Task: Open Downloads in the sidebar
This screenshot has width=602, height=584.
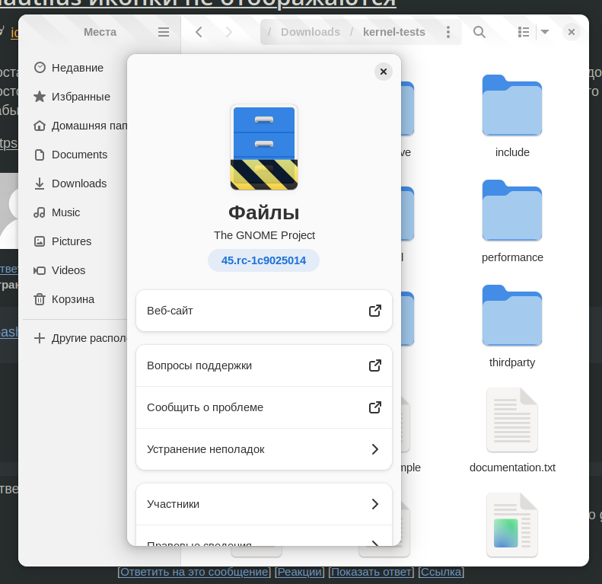Action: [77, 183]
